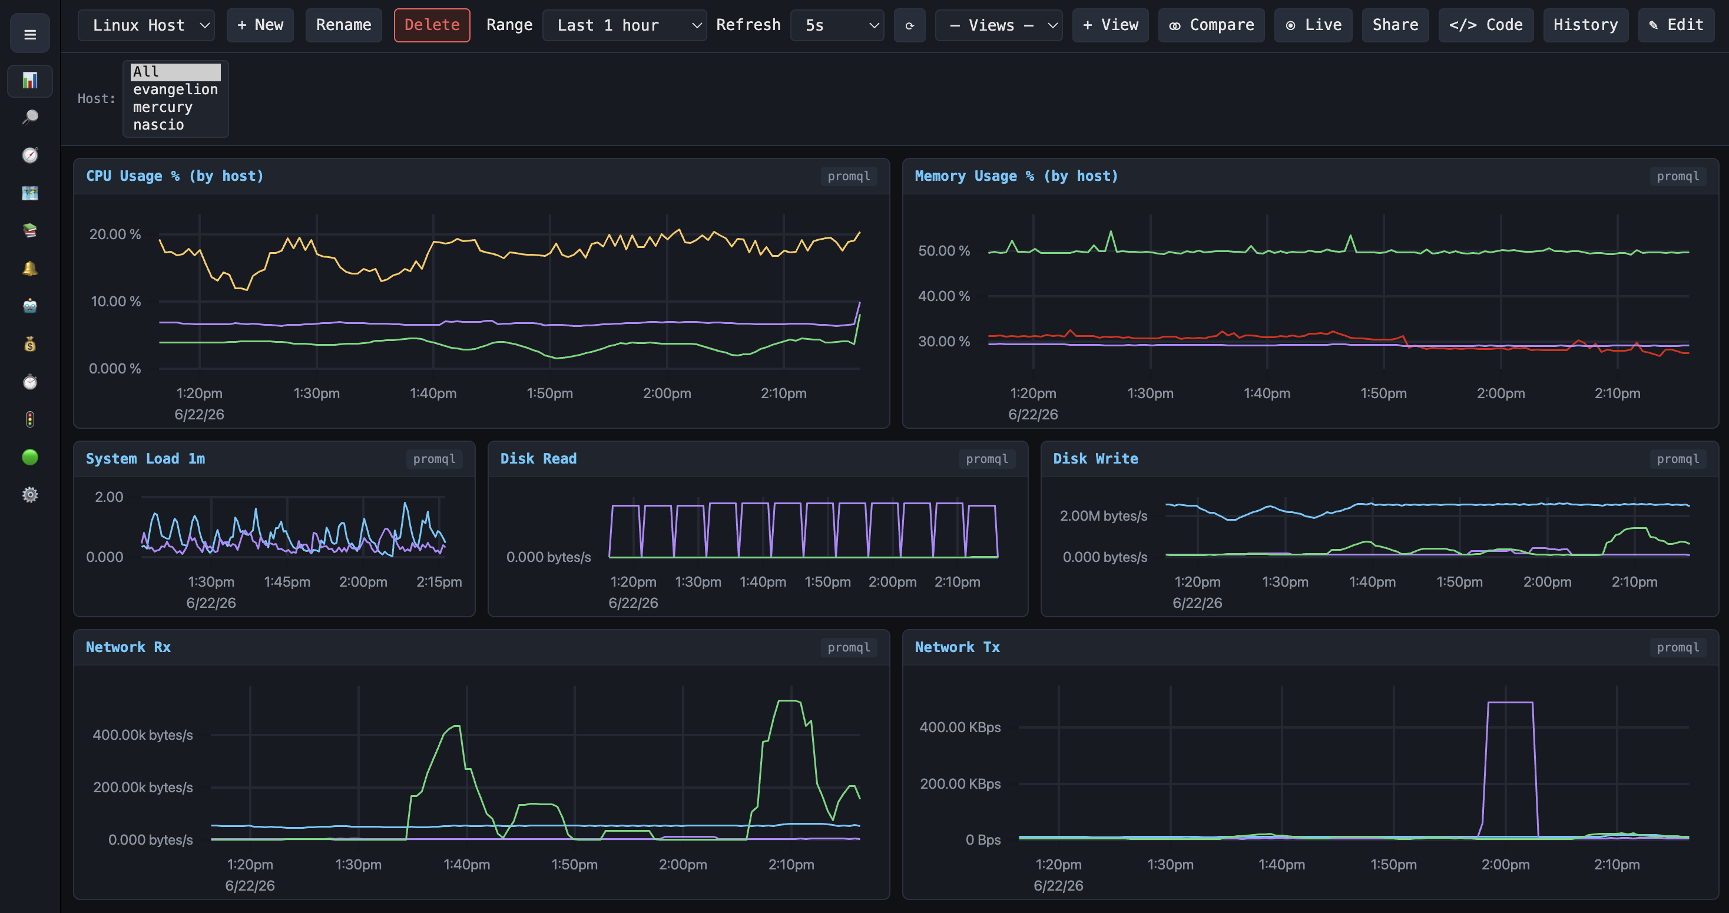Click the 20.00 % axis label in CPU chart

115,234
